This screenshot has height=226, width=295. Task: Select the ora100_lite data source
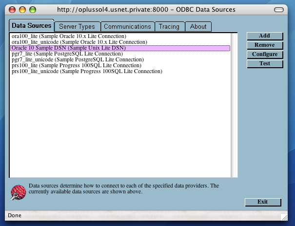point(69,37)
